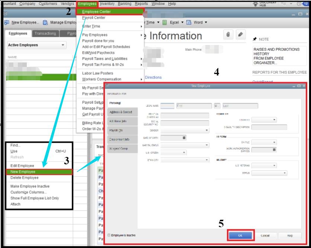Switch to the Employees tab
311x248 pixels.
tap(18, 33)
